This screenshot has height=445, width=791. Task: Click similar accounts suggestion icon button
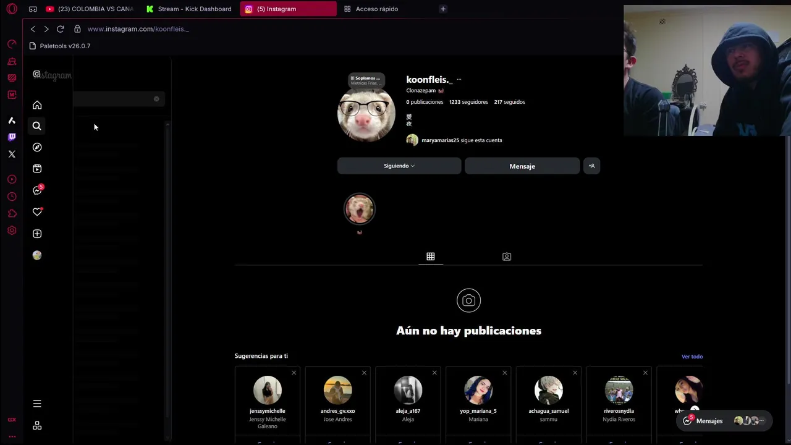click(x=592, y=166)
